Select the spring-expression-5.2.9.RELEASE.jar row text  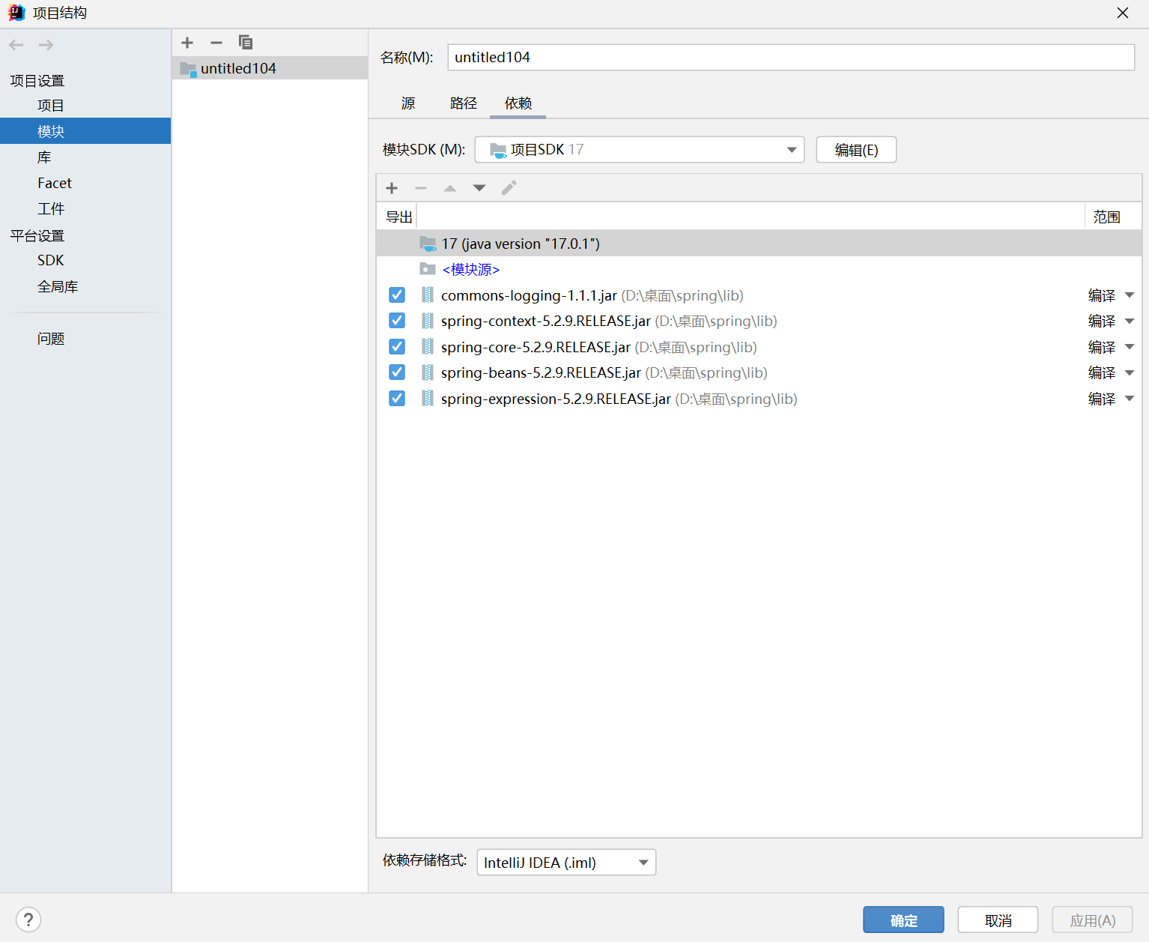click(x=556, y=399)
